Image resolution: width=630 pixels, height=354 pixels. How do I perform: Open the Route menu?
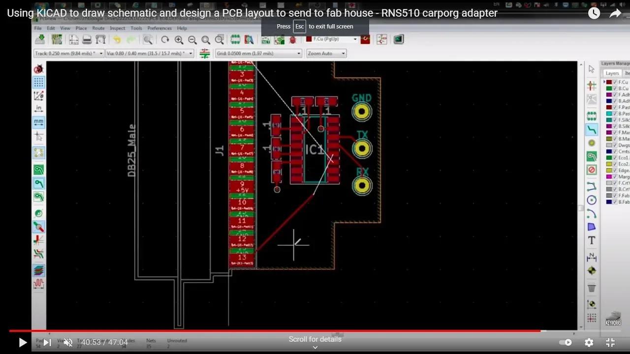pos(98,28)
